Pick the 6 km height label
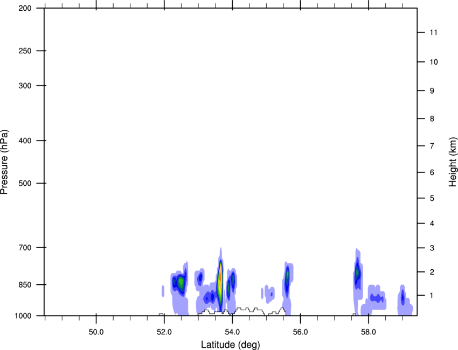The image size is (458, 350). click(x=432, y=172)
